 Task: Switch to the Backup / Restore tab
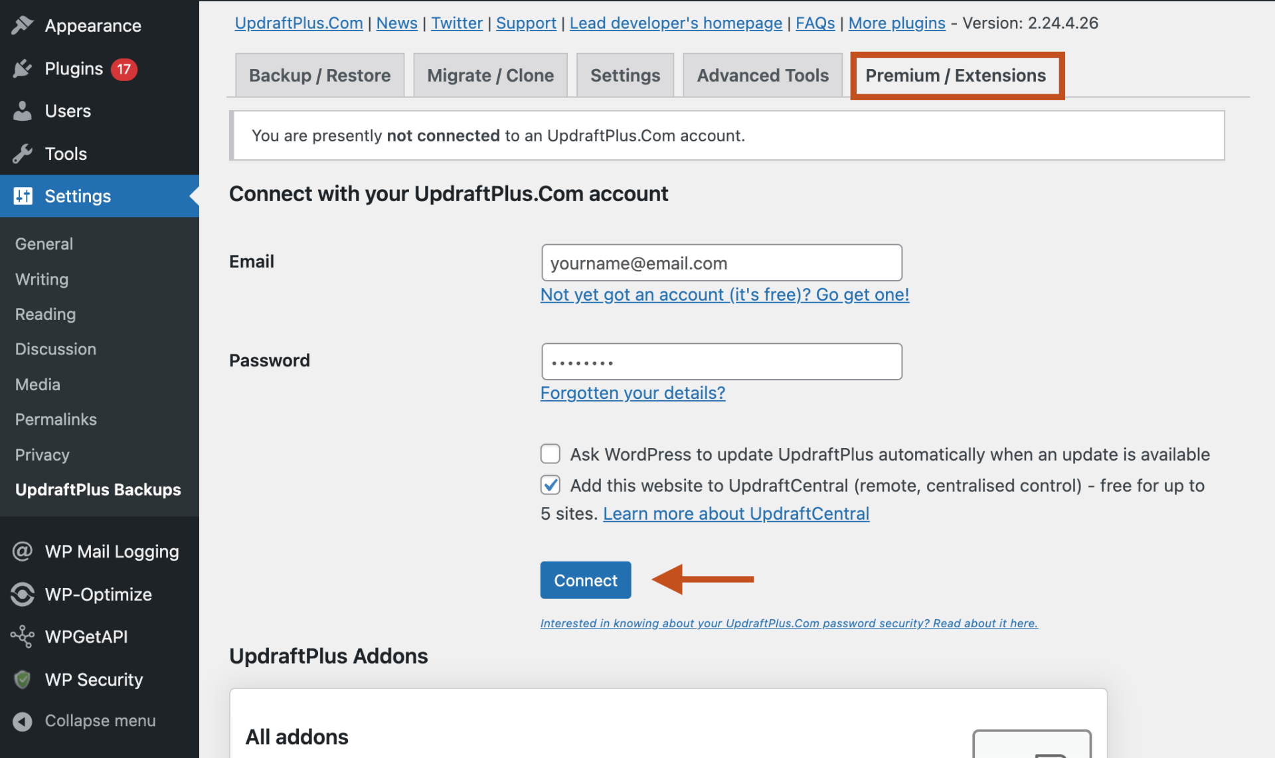pyautogui.click(x=319, y=75)
